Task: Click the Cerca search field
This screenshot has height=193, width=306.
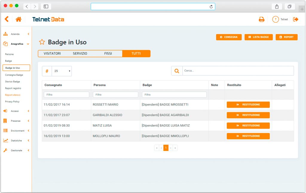Action: (238, 71)
